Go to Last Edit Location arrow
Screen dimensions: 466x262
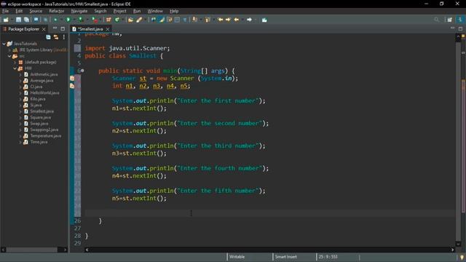point(220,20)
